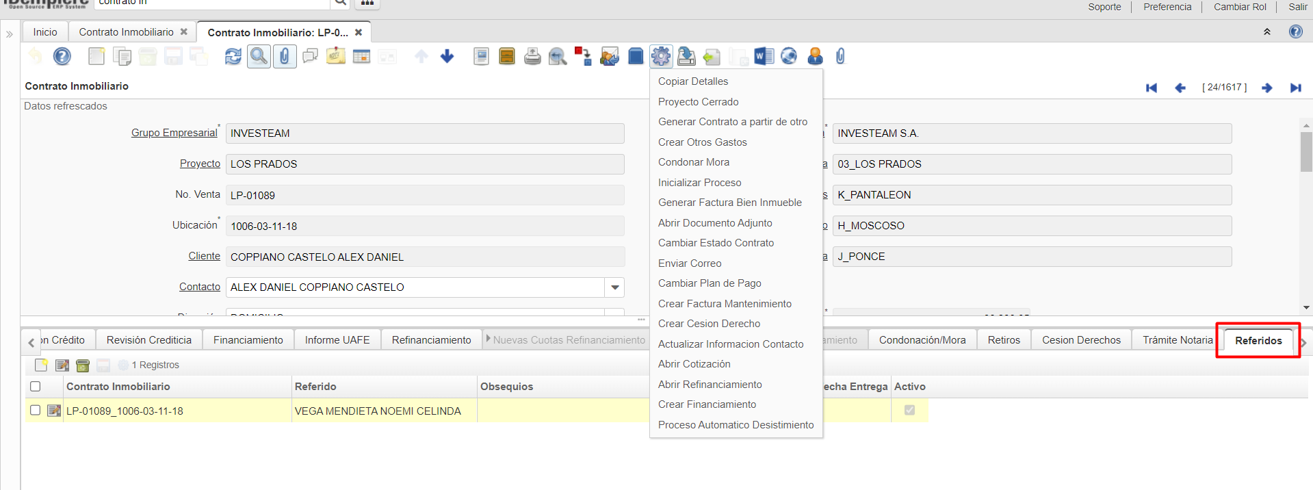Collapse the header panel with double chevron

pyautogui.click(x=1266, y=32)
